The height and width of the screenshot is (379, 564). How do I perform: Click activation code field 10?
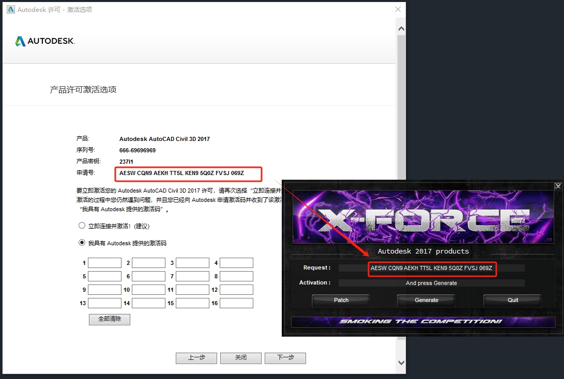point(148,290)
